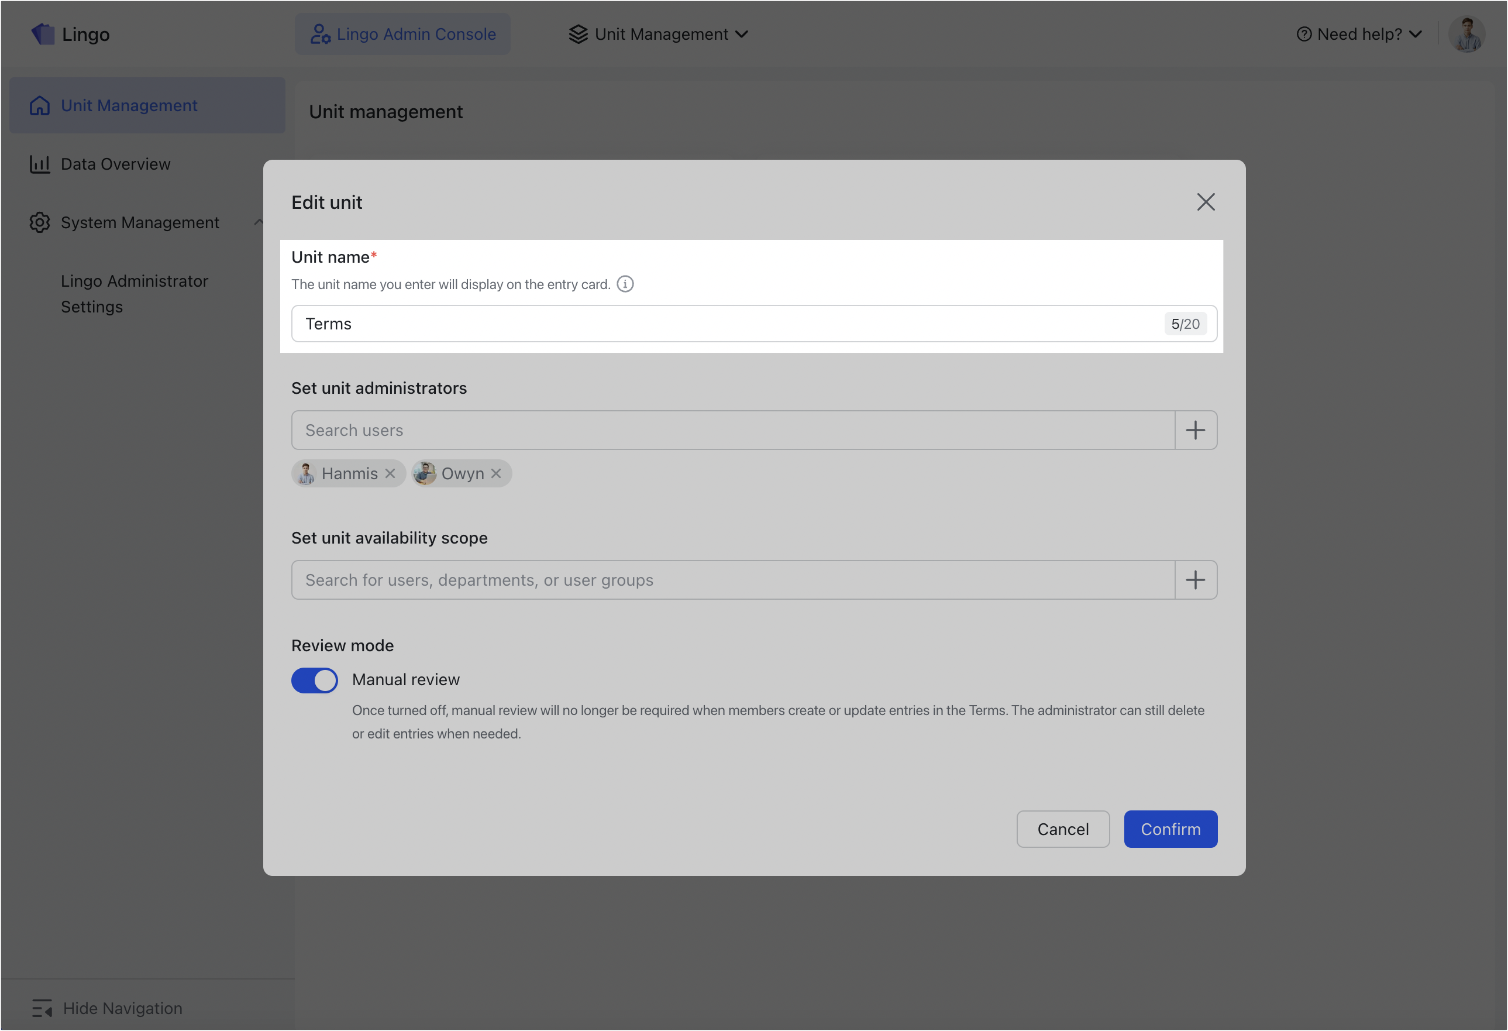Open the Lingo Admin Console tab

(x=402, y=34)
